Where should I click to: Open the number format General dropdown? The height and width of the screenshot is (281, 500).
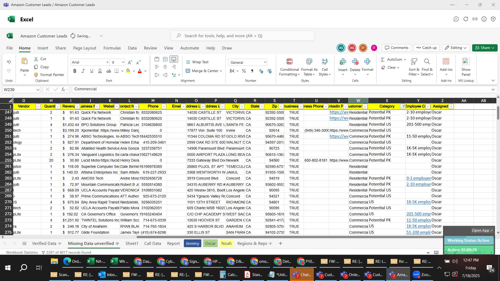[265, 62]
